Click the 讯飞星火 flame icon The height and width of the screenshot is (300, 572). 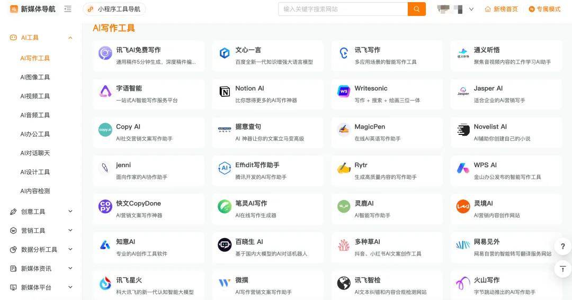point(105,283)
